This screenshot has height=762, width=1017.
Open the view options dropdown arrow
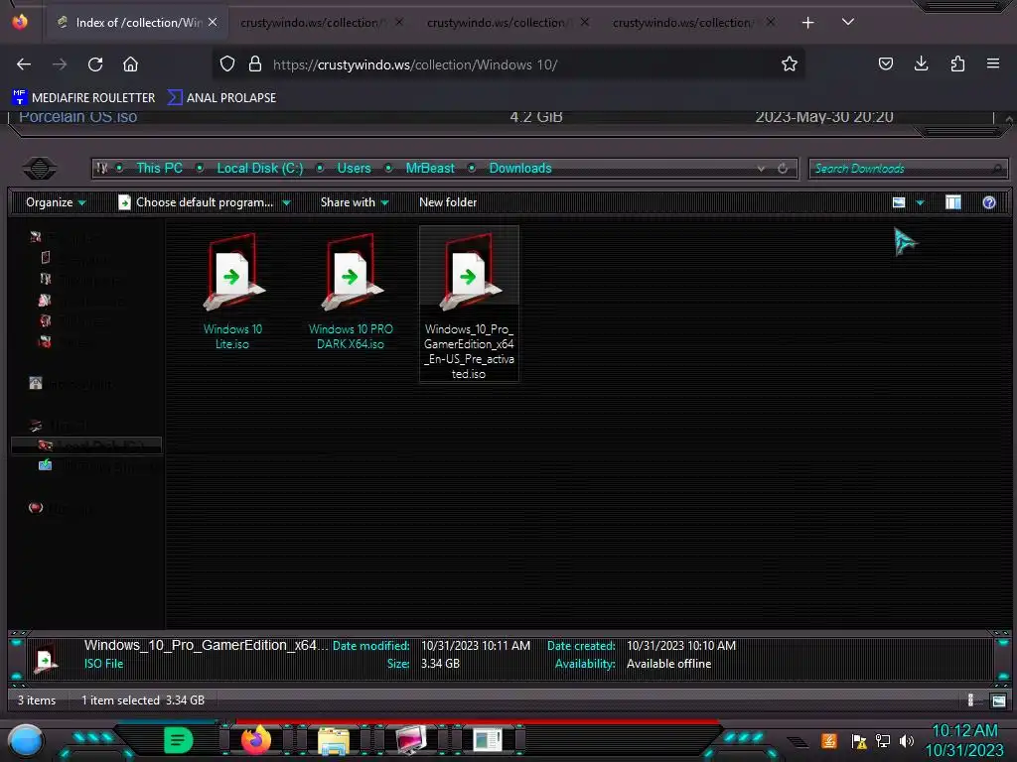point(919,202)
